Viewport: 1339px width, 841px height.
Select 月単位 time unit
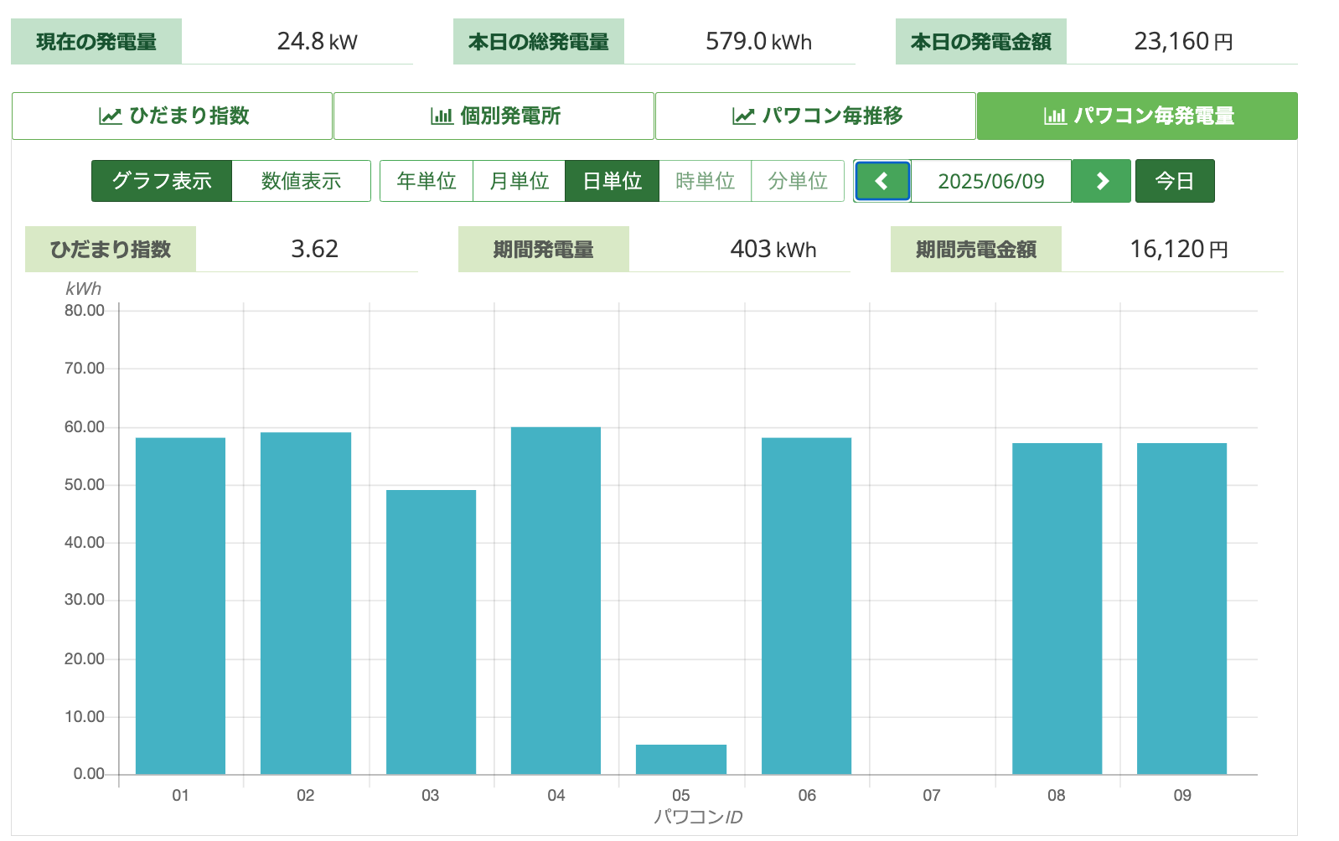[x=520, y=181]
